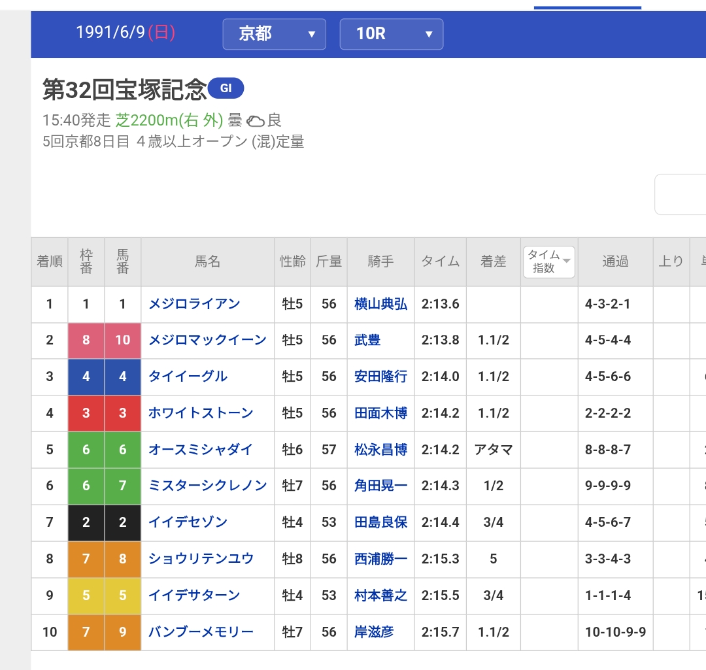Open the 京都 racecourse dropdown

coord(274,34)
